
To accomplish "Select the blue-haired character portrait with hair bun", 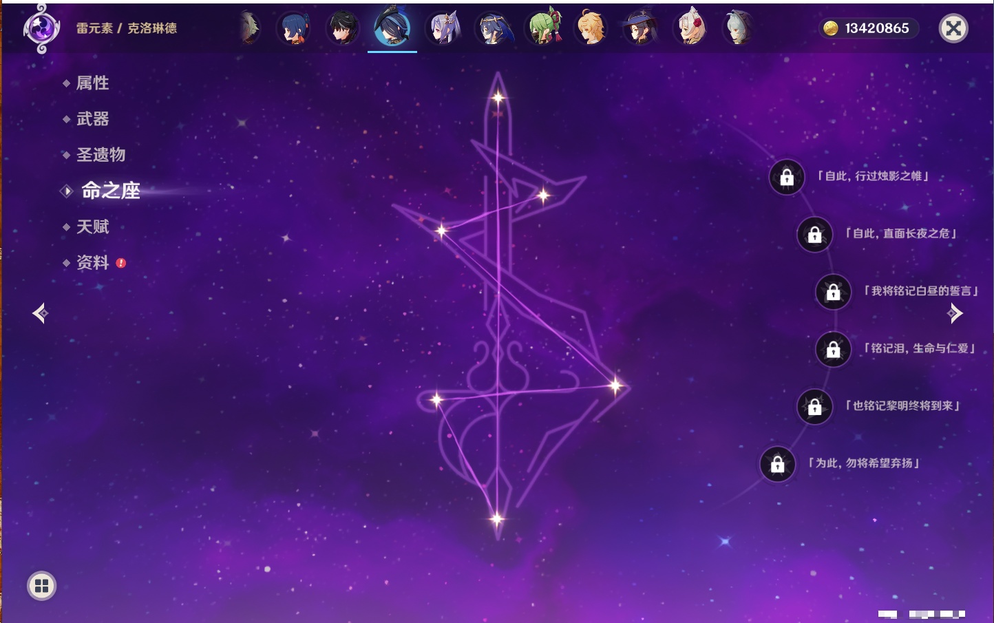I will (x=293, y=29).
